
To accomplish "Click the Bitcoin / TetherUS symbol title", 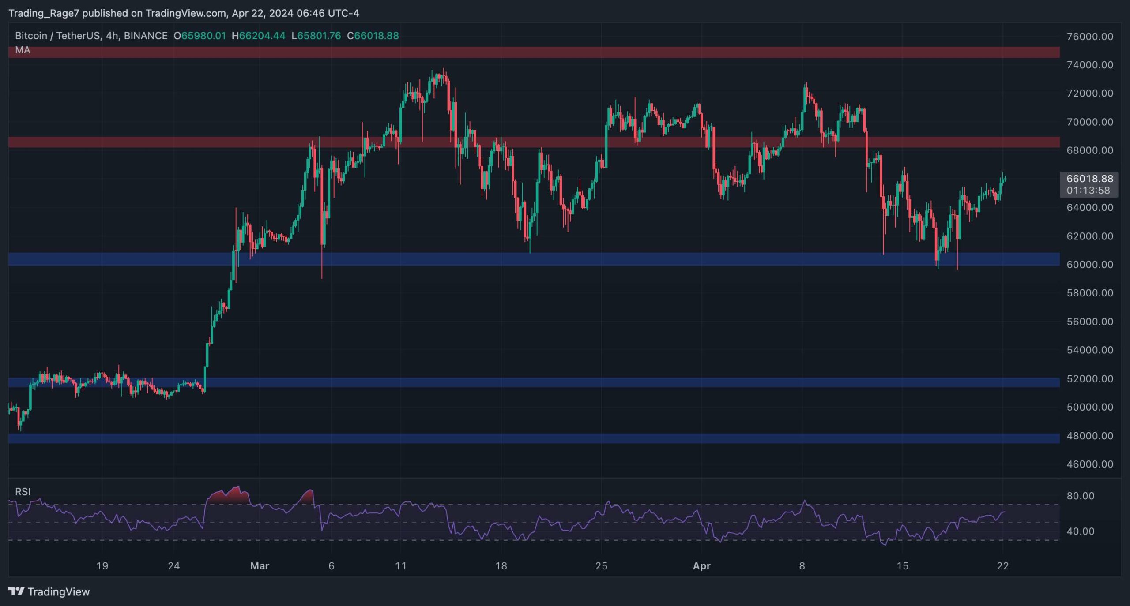I will pyautogui.click(x=57, y=36).
